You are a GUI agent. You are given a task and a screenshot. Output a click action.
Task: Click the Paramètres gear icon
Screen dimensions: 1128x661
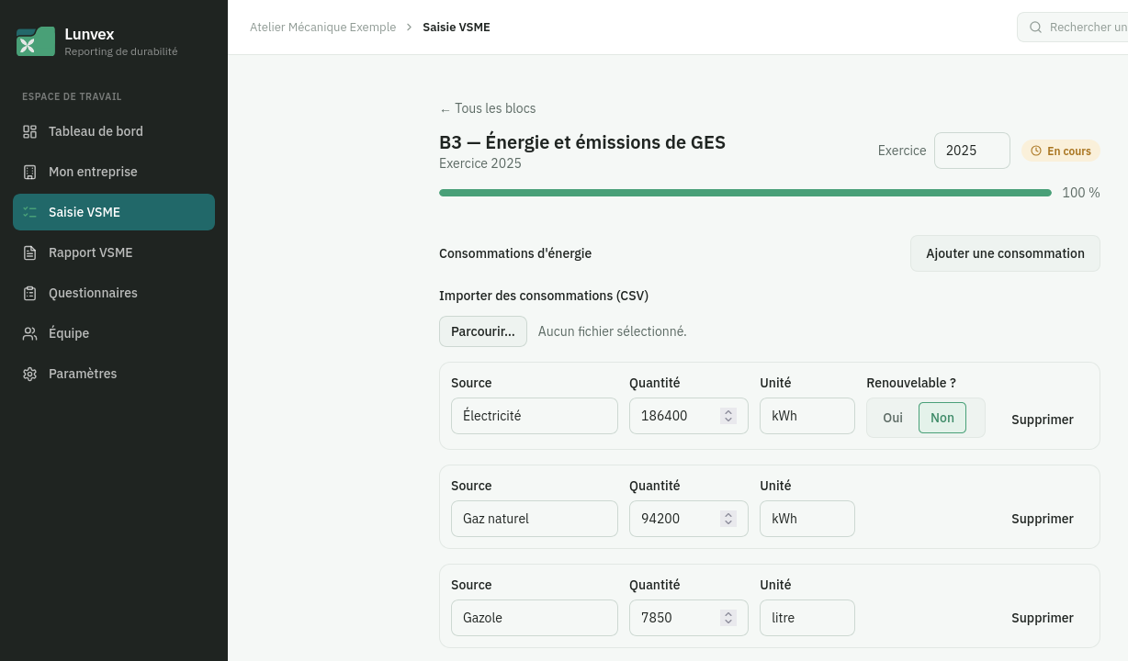coord(29,374)
